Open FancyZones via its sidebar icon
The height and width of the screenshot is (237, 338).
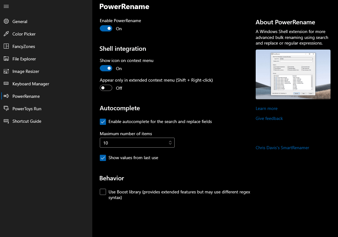[x=6, y=46]
